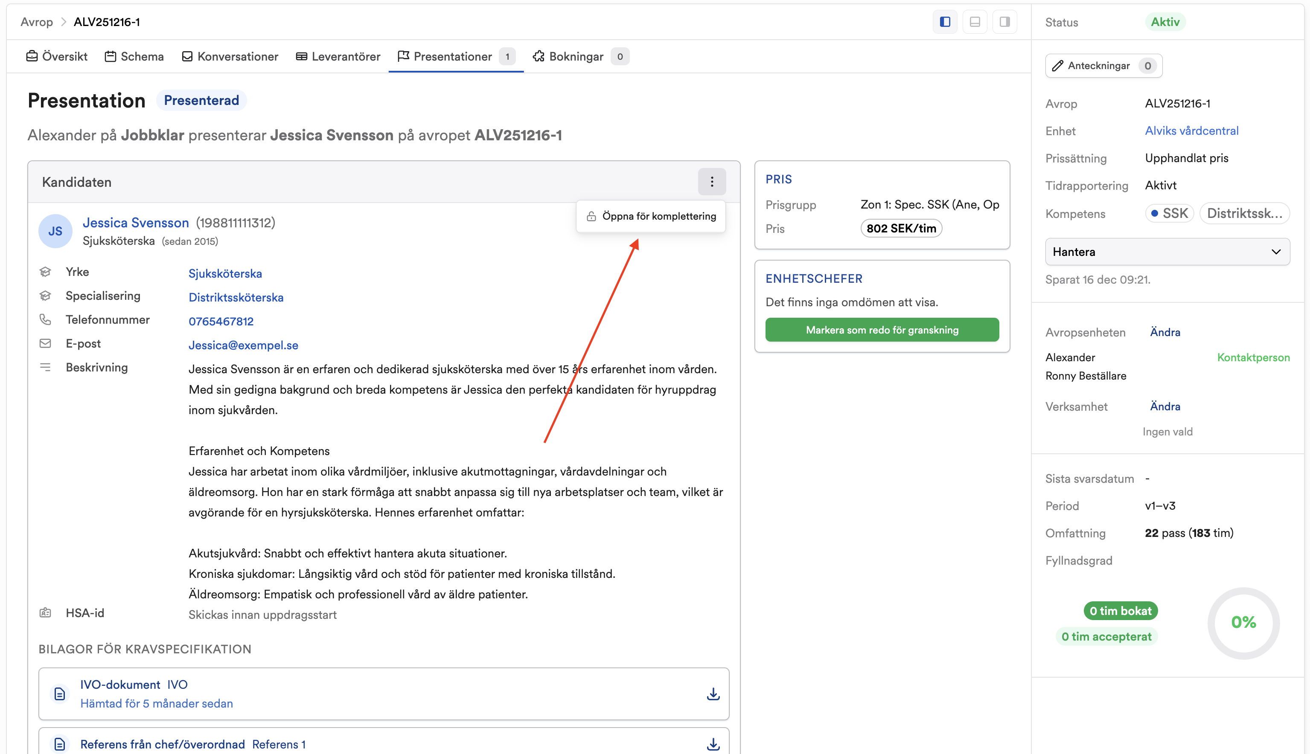Click the Presenterad status badge
The height and width of the screenshot is (754, 1310).
coord(201,101)
